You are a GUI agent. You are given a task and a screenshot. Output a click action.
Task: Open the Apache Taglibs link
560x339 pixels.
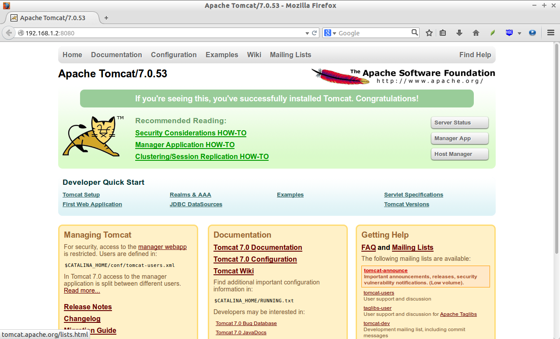pos(458,314)
